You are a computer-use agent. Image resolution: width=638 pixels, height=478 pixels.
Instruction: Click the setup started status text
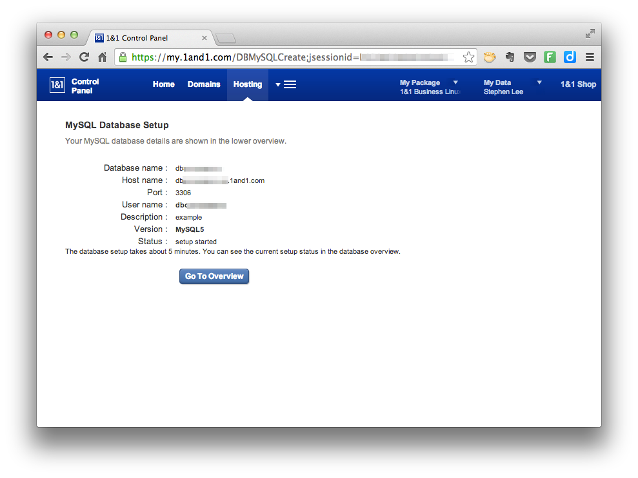195,242
